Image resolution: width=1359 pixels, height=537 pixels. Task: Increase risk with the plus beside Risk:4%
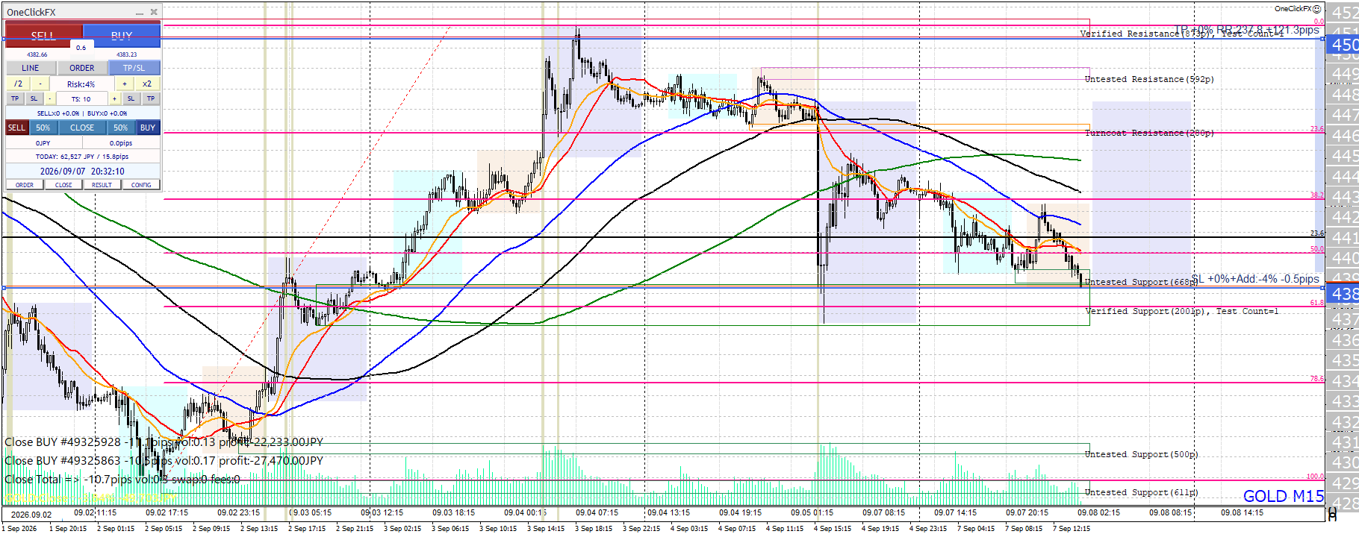click(x=125, y=84)
